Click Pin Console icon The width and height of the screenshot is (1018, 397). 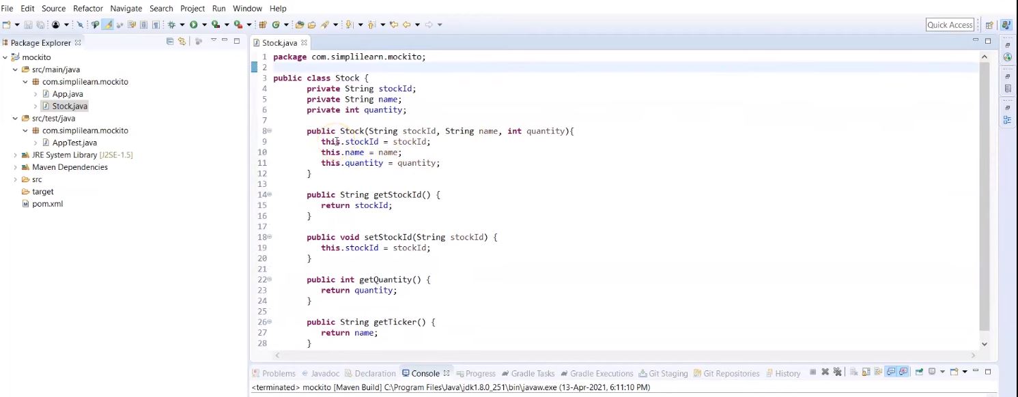pos(919,372)
